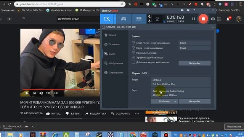Image resolution: width=244 pixels, height=137 pixels.
Task: Toggle Эффекты щелчков мыши checkbox
Action: [133, 57]
